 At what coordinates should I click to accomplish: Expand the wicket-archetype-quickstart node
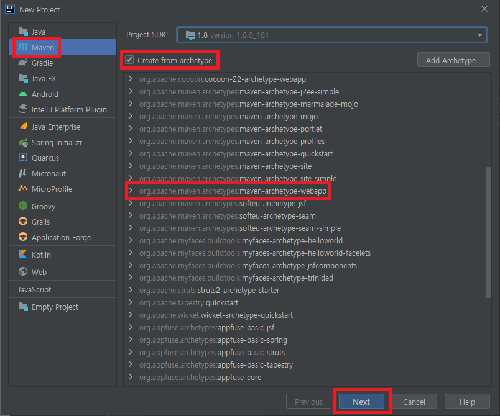pyautogui.click(x=131, y=314)
